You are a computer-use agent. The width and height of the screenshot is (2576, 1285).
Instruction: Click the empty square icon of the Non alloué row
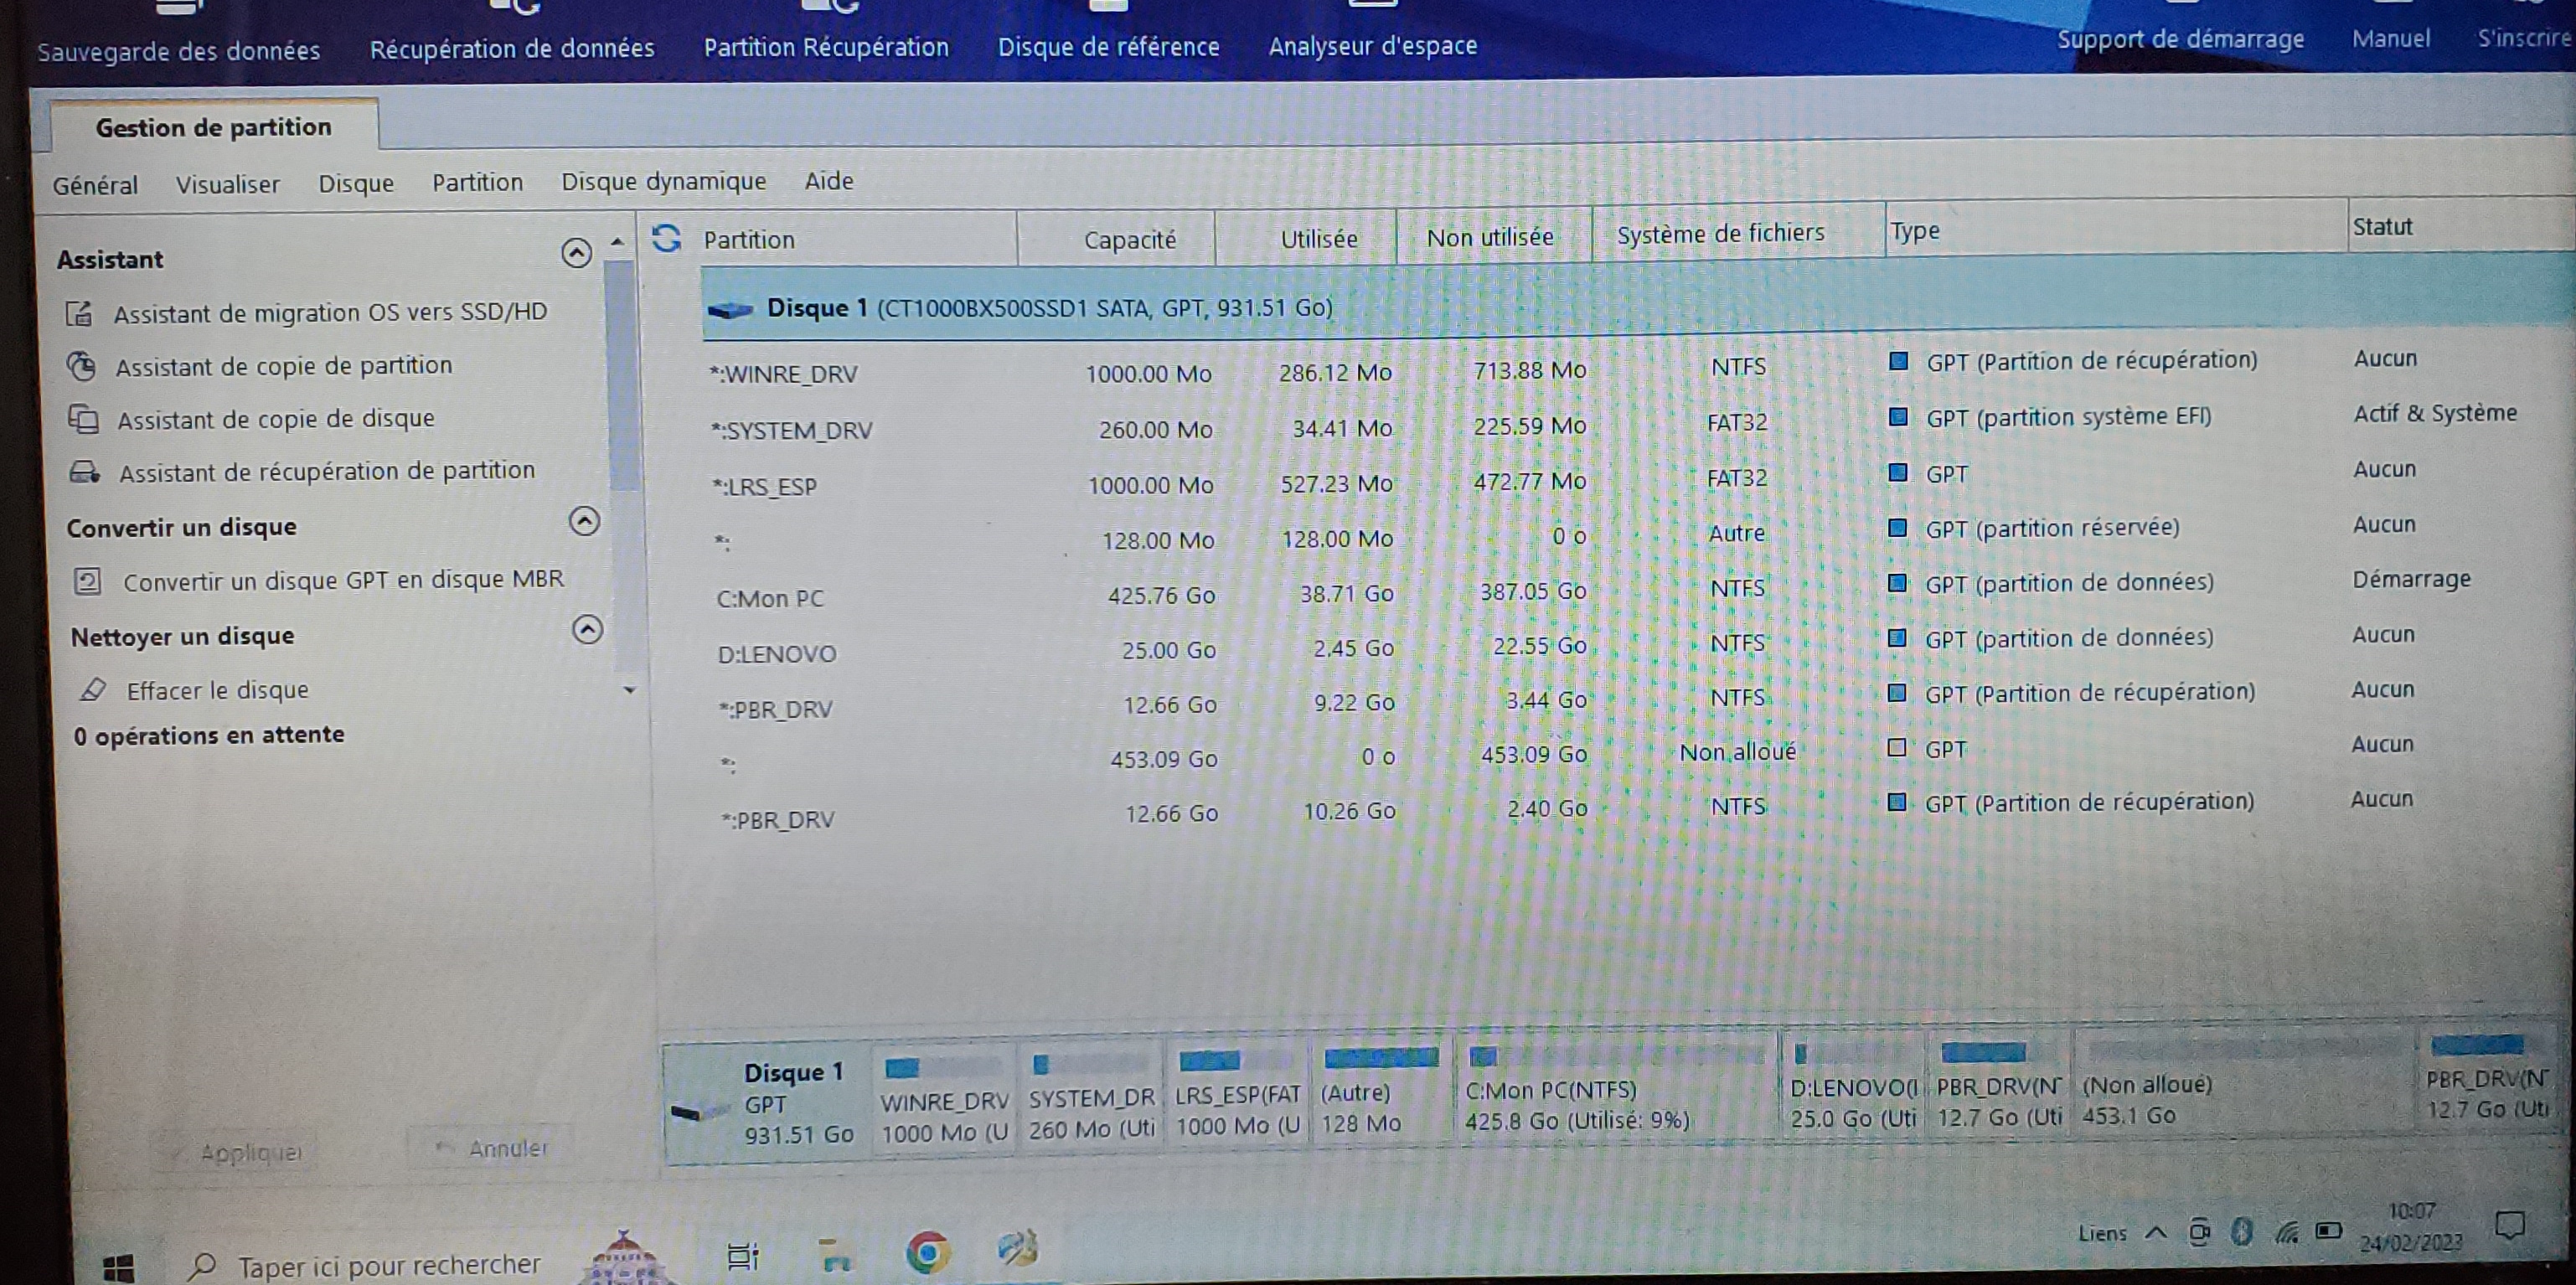coord(1896,747)
